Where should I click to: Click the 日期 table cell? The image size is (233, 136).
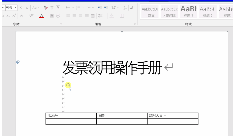click(122, 116)
